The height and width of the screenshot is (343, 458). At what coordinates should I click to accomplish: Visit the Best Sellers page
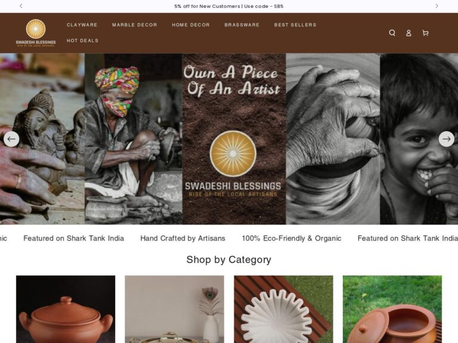point(295,25)
